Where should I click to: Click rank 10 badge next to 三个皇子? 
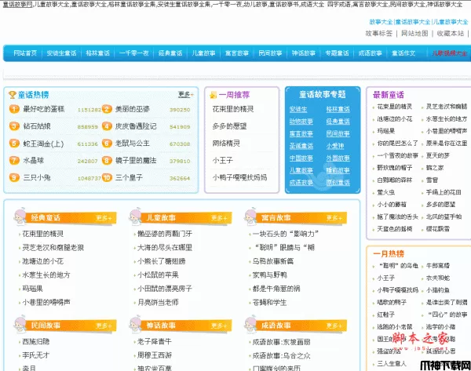[106, 177]
